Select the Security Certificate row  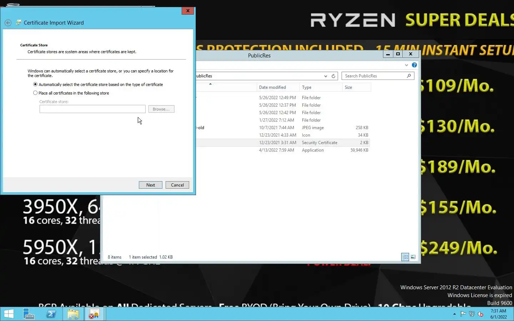pyautogui.click(x=283, y=143)
